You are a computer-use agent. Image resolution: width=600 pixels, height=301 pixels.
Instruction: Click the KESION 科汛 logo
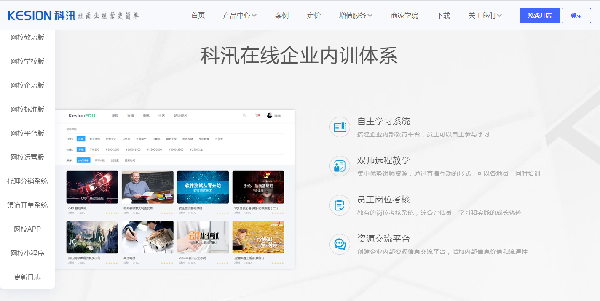pos(42,16)
